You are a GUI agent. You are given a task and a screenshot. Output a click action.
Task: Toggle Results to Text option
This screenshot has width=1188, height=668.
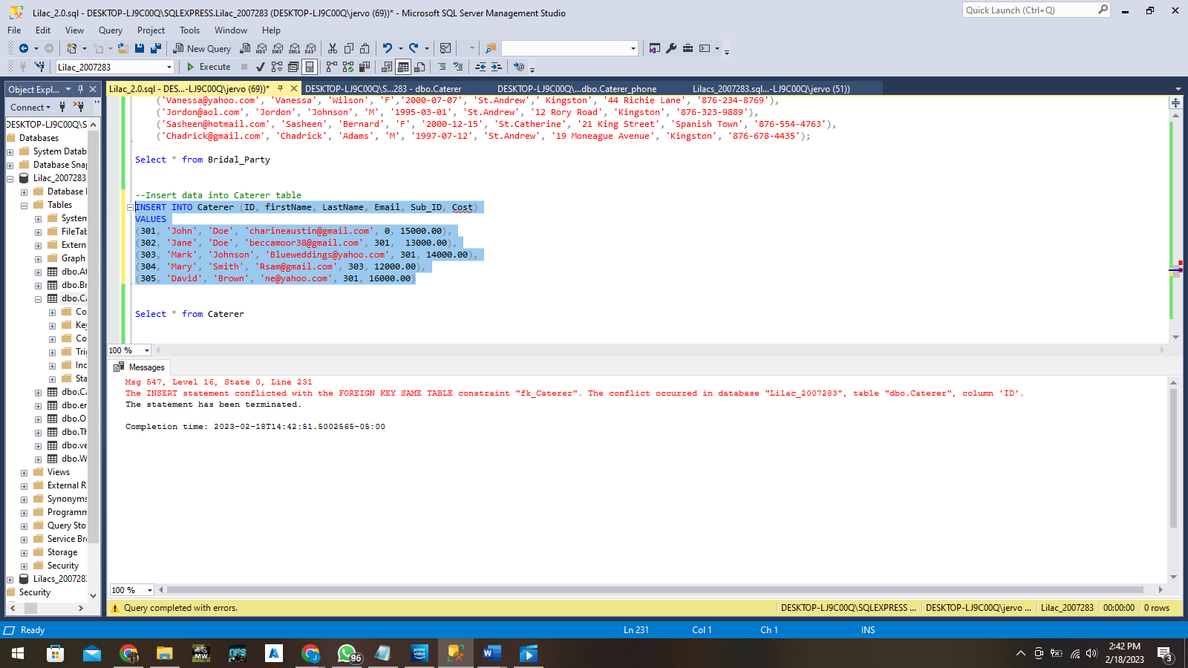click(x=387, y=67)
